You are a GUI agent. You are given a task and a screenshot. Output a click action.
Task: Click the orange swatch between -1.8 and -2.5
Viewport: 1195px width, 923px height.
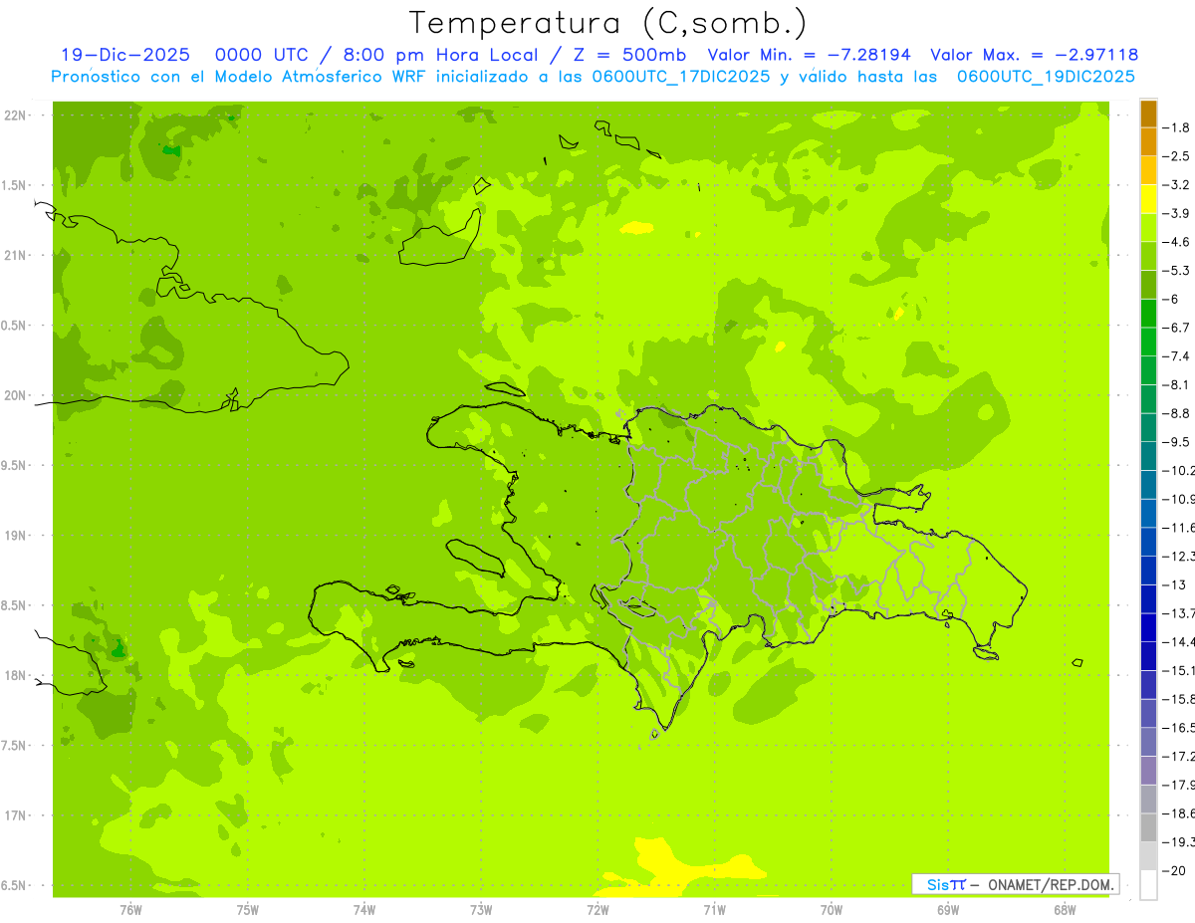click(x=1148, y=141)
